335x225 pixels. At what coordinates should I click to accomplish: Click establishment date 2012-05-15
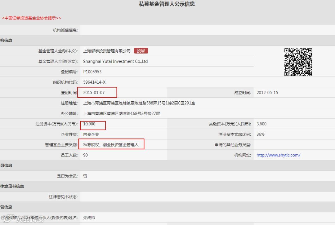(267, 93)
